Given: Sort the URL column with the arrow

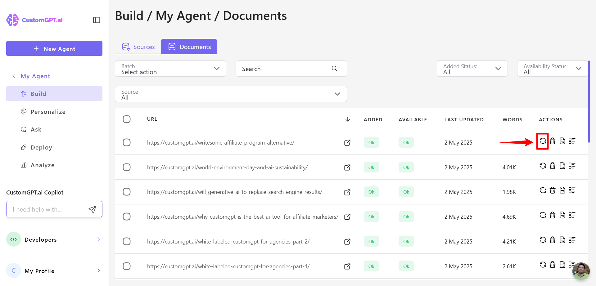Looking at the screenshot, I should point(348,119).
